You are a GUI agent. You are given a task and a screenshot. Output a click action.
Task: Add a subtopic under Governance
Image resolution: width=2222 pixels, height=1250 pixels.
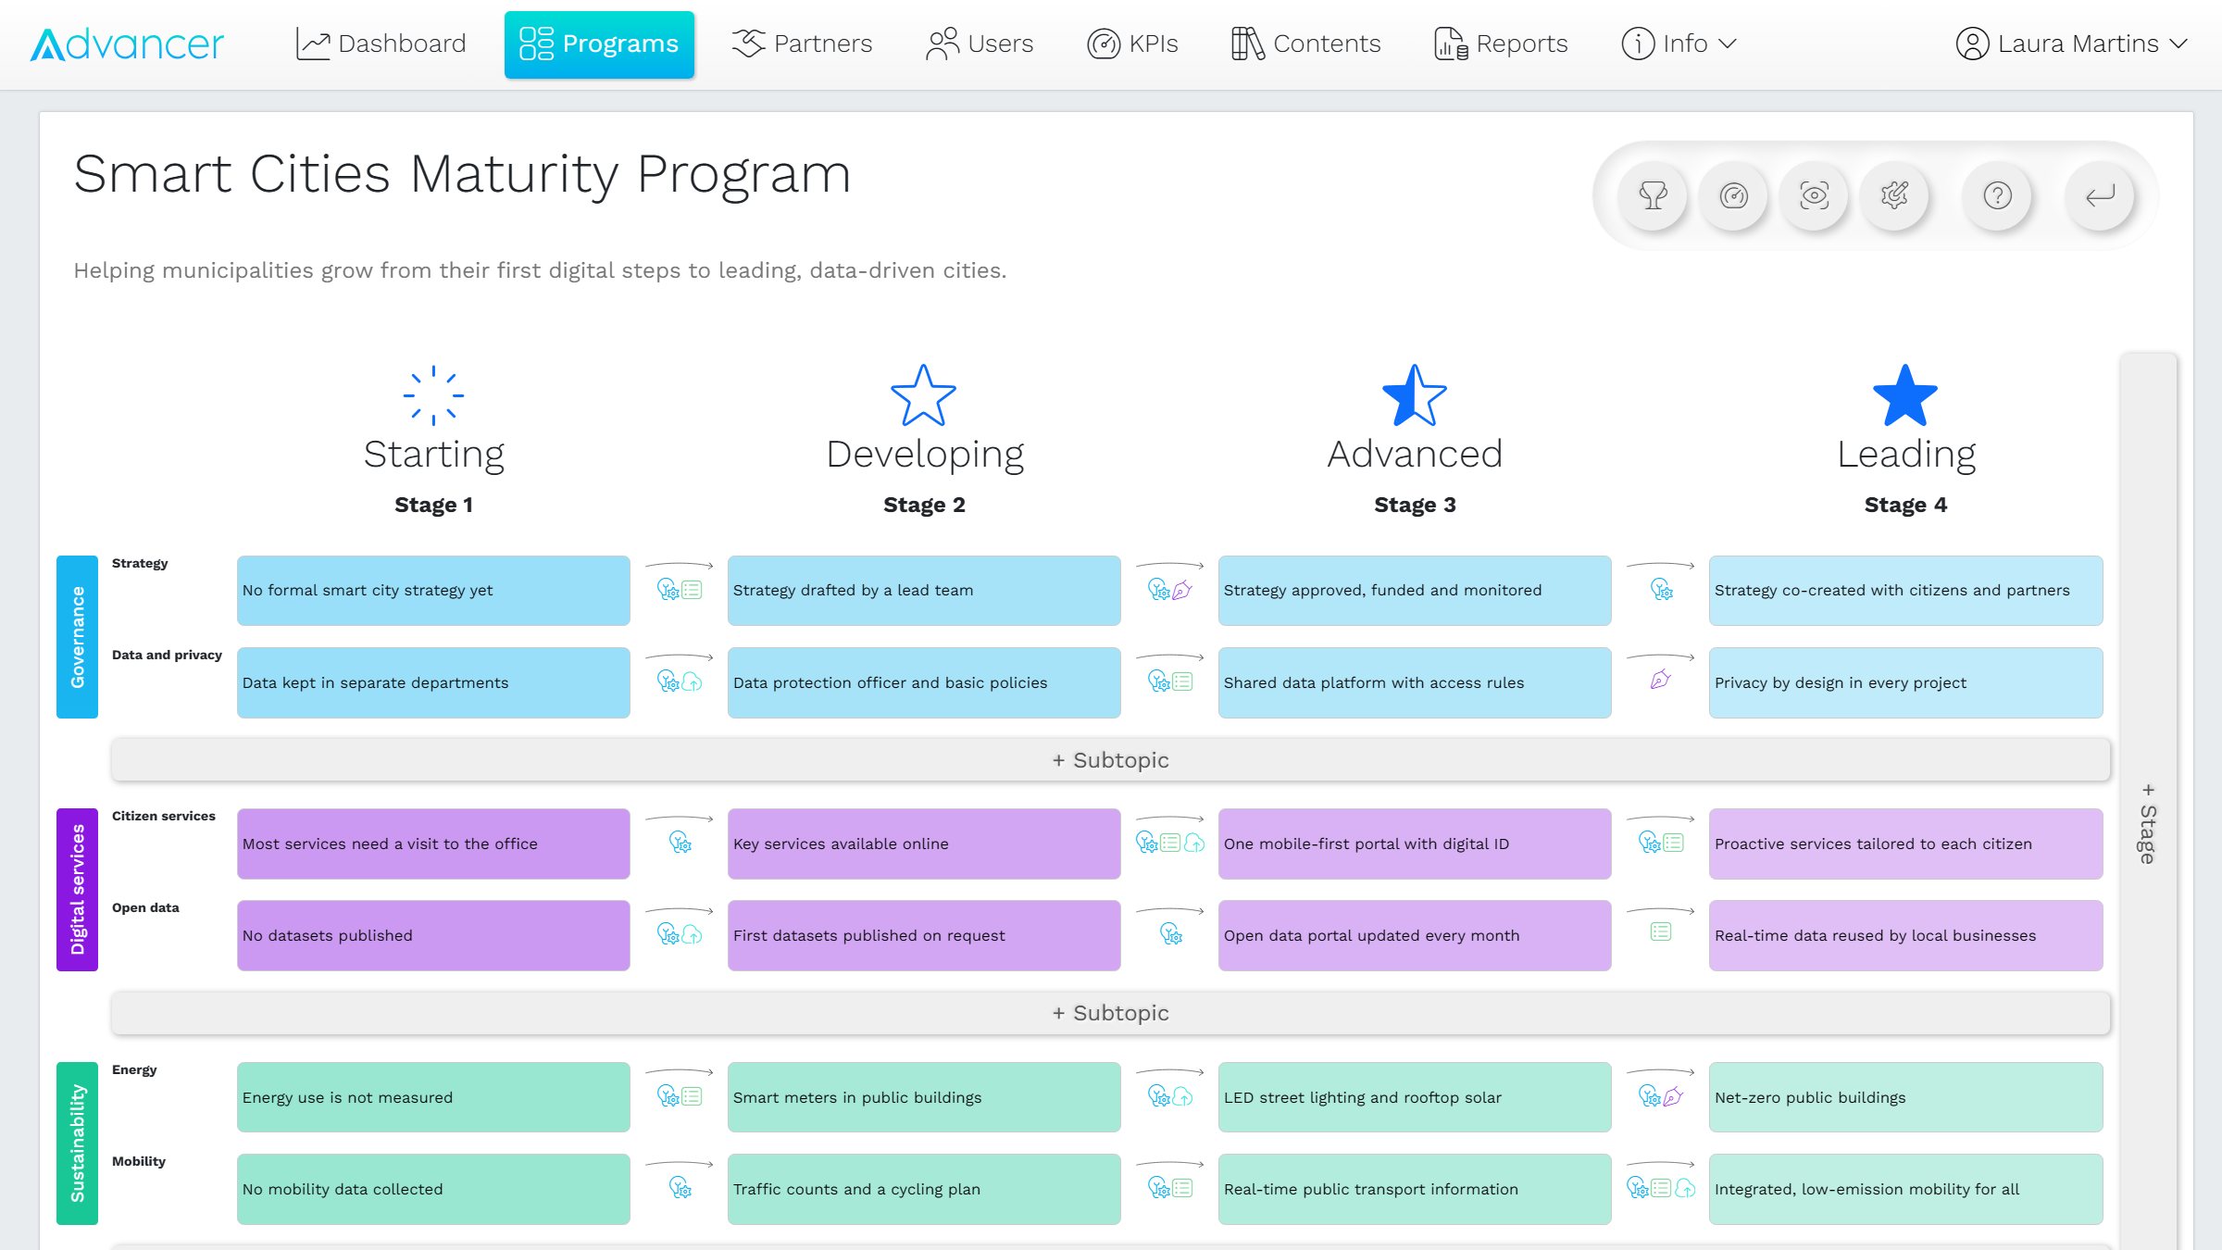tap(1111, 759)
